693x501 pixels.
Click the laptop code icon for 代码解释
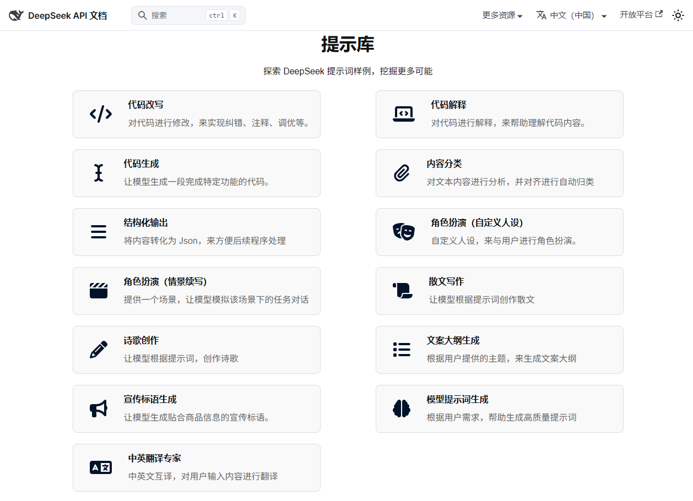[x=404, y=114]
